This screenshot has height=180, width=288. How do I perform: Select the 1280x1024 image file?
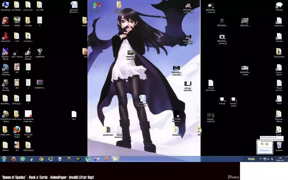point(245,22)
